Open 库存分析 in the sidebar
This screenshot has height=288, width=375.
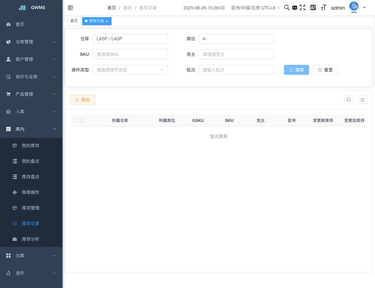click(x=31, y=239)
